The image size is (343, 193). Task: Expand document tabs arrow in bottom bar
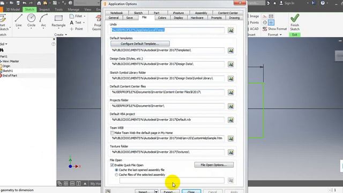pyautogui.click(x=85, y=183)
